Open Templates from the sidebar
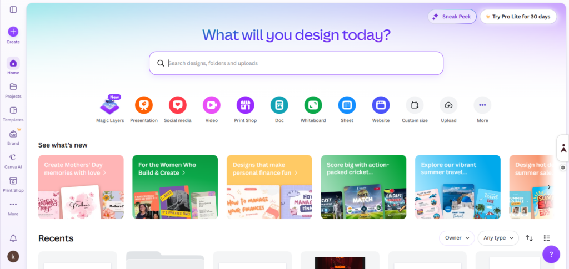 (13, 114)
